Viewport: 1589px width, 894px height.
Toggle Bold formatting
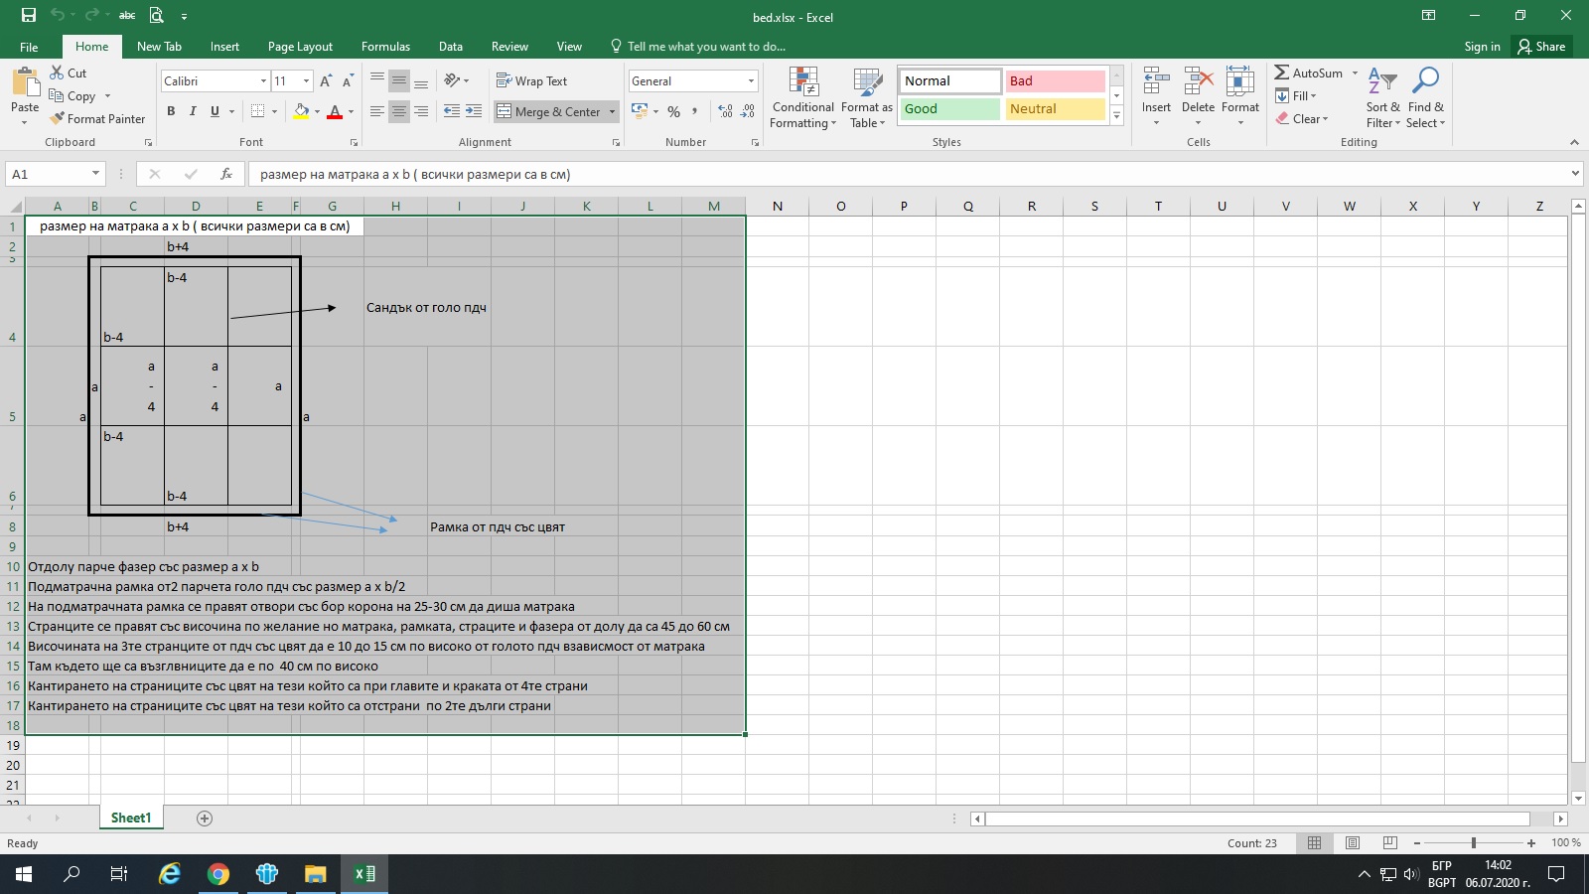[x=171, y=111]
